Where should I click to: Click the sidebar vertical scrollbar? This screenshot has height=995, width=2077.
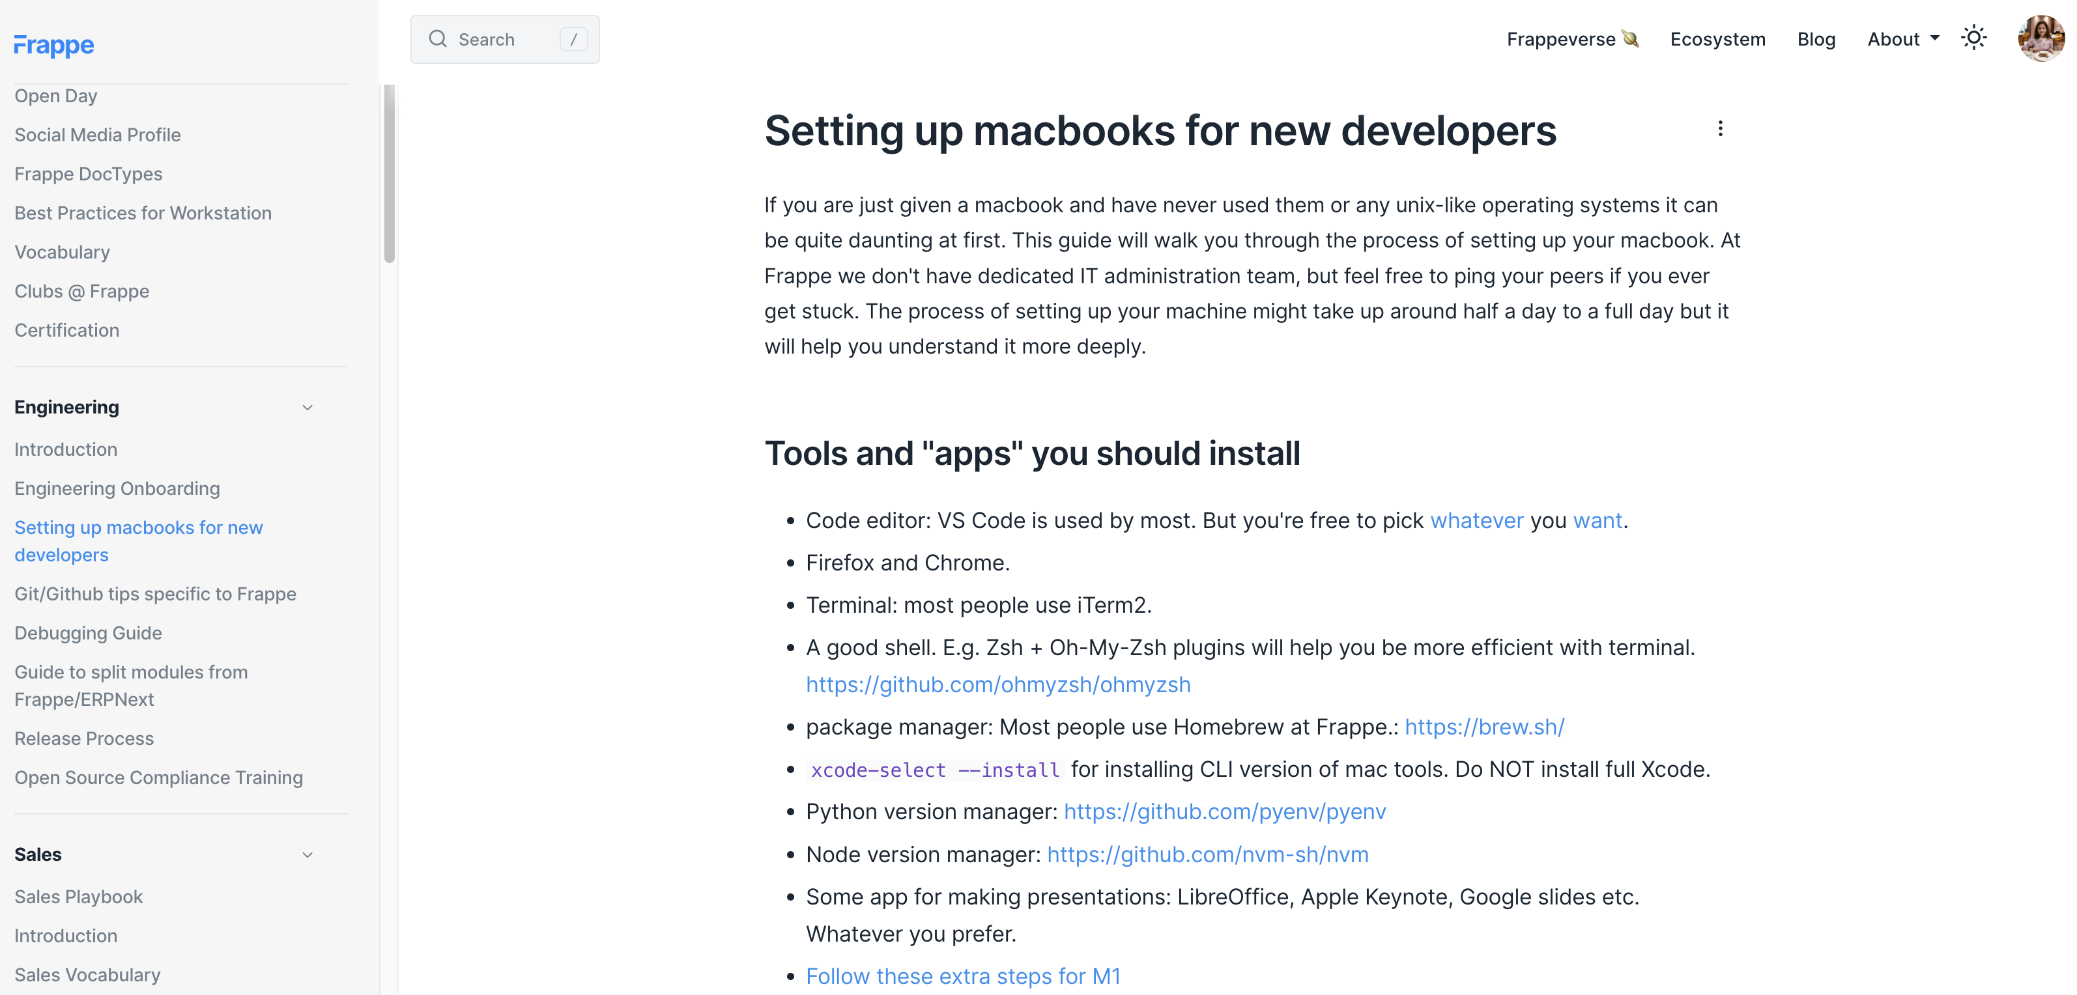point(390,174)
